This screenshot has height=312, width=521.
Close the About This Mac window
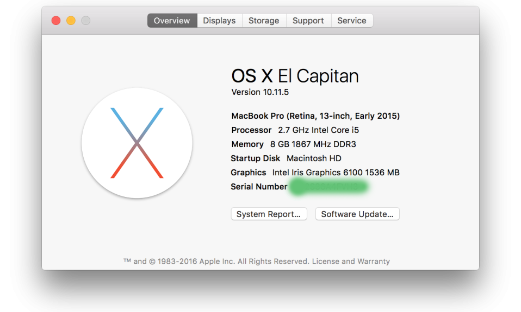56,21
